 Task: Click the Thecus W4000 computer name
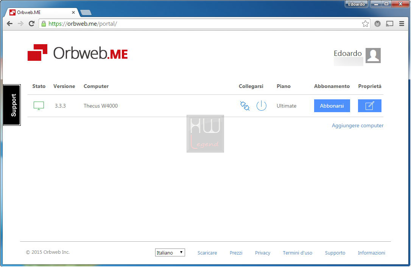pos(101,106)
